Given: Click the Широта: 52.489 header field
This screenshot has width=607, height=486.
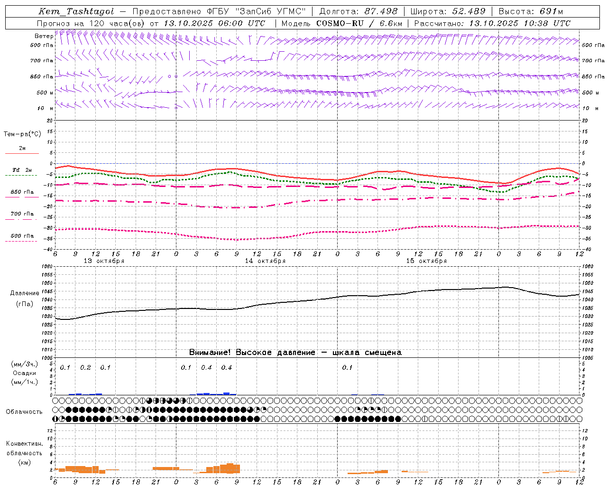Looking at the screenshot, I should [448, 11].
